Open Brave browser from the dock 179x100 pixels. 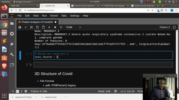click(4, 66)
